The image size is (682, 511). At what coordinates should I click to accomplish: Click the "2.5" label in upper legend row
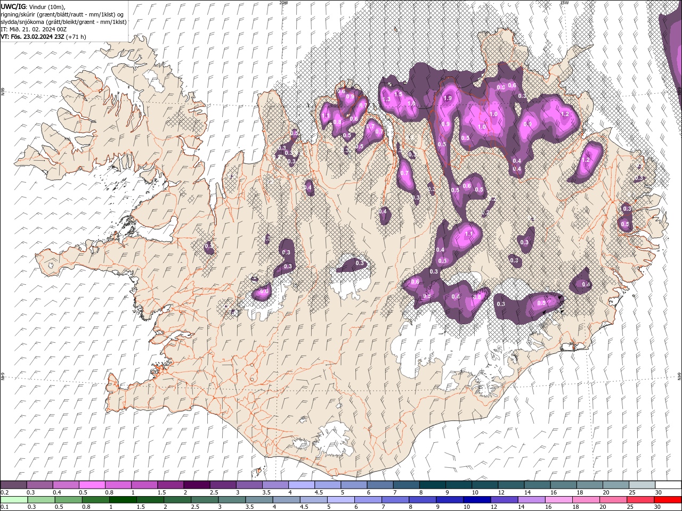point(214,492)
